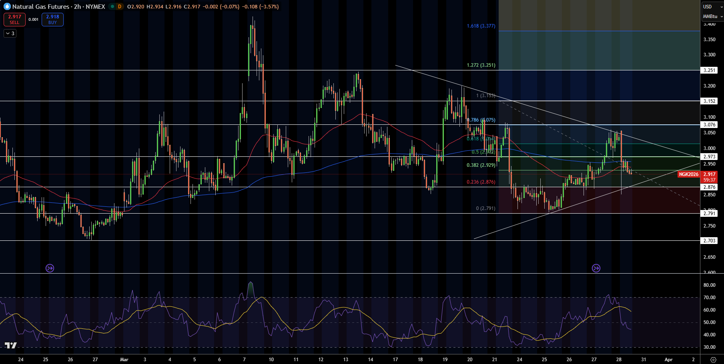Viewport: 724px width, 364px height.
Task: Select the 2.703 horizontal line price label
Action: click(x=709, y=241)
